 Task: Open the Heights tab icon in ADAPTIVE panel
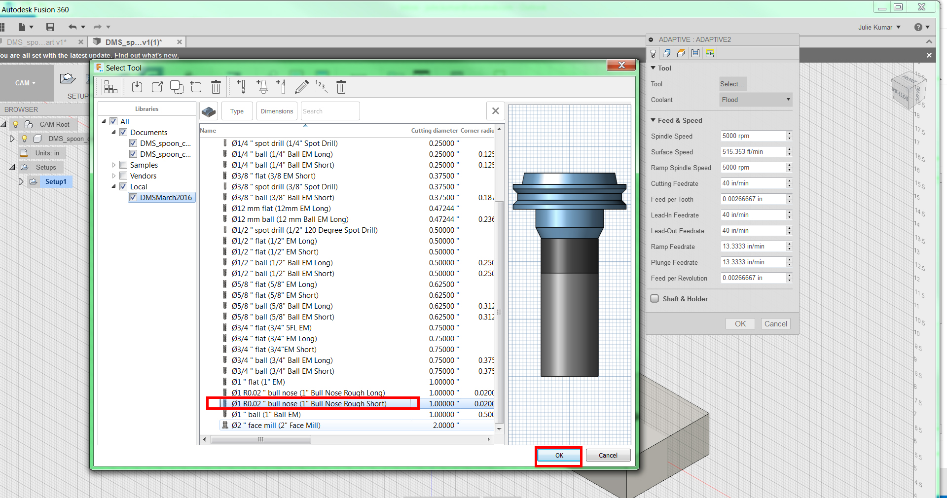[681, 53]
